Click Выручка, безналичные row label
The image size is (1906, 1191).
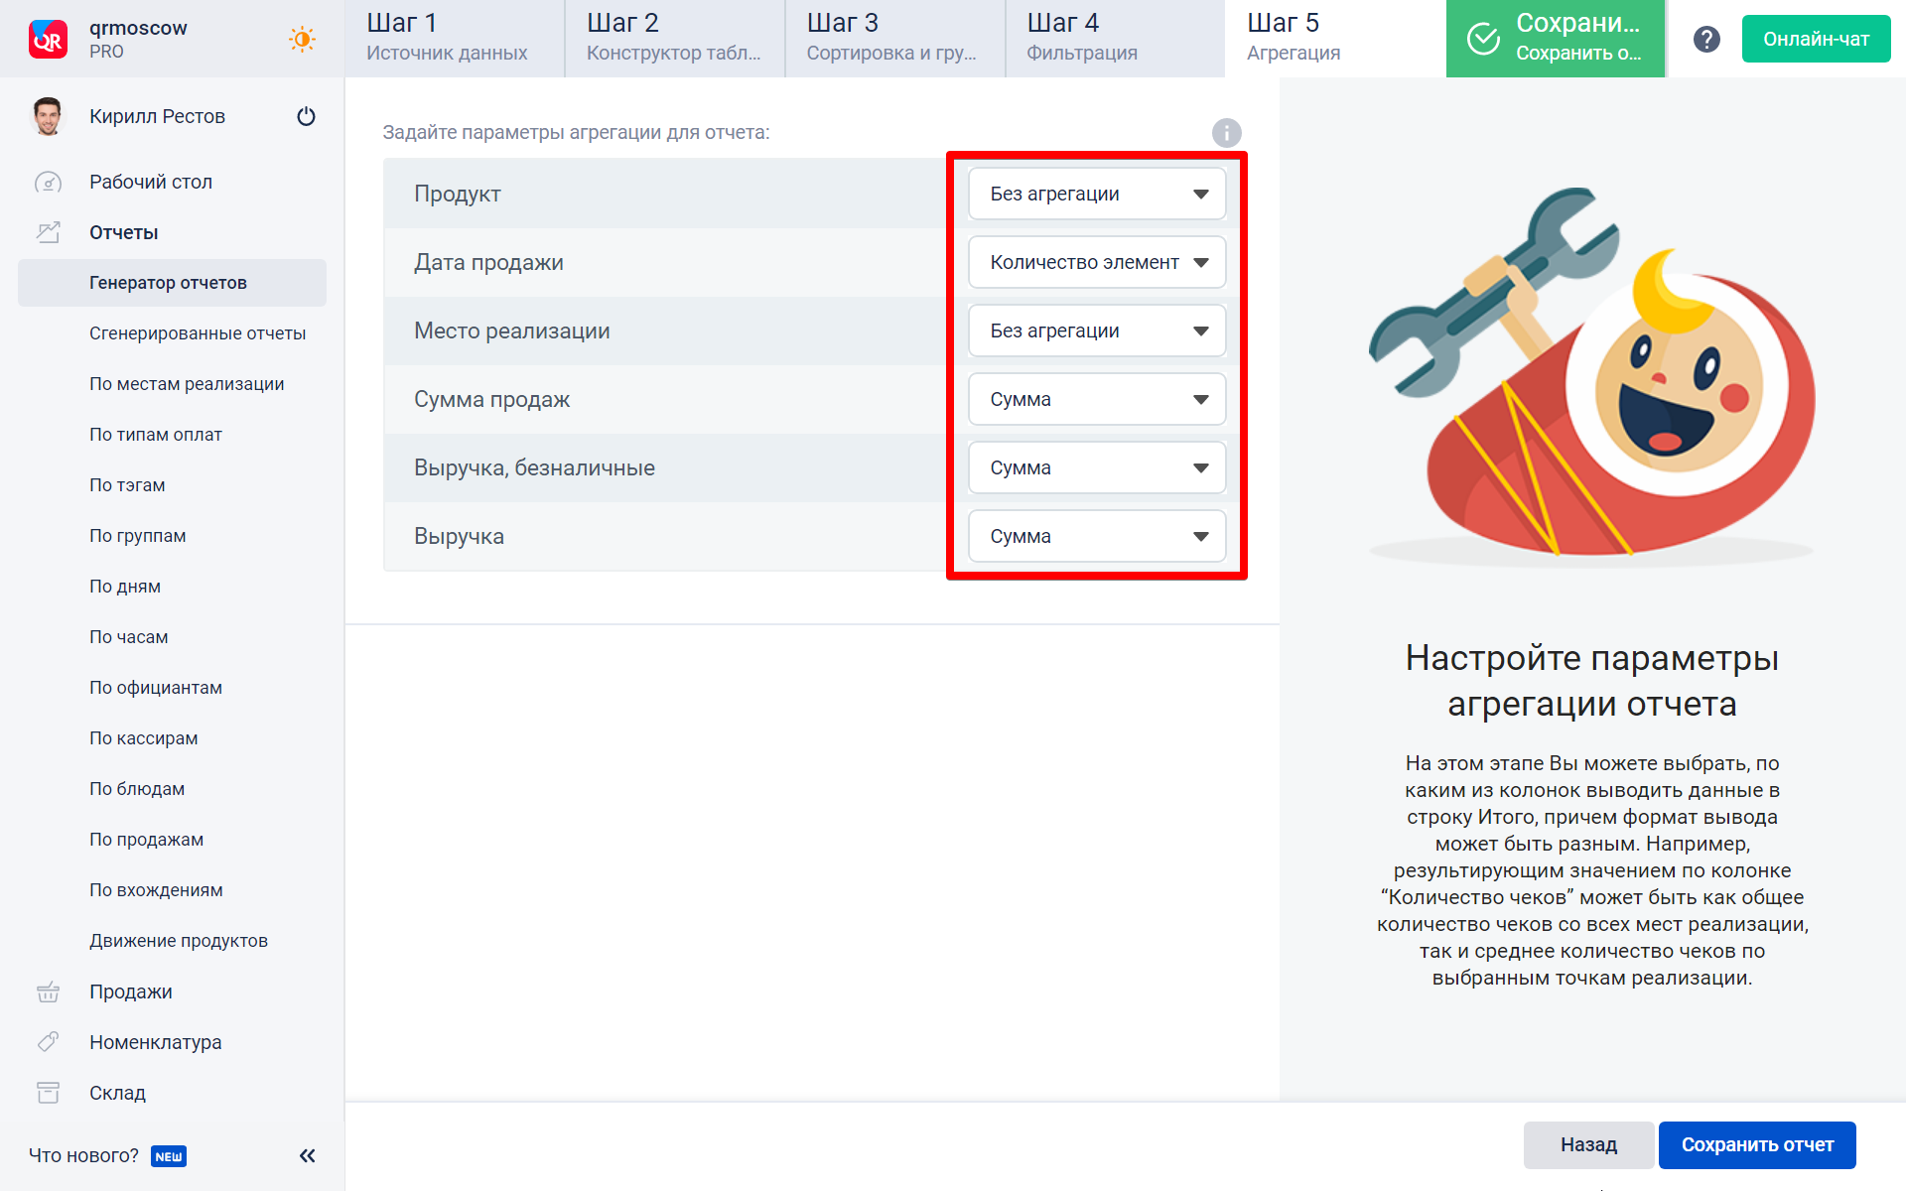pos(535,467)
